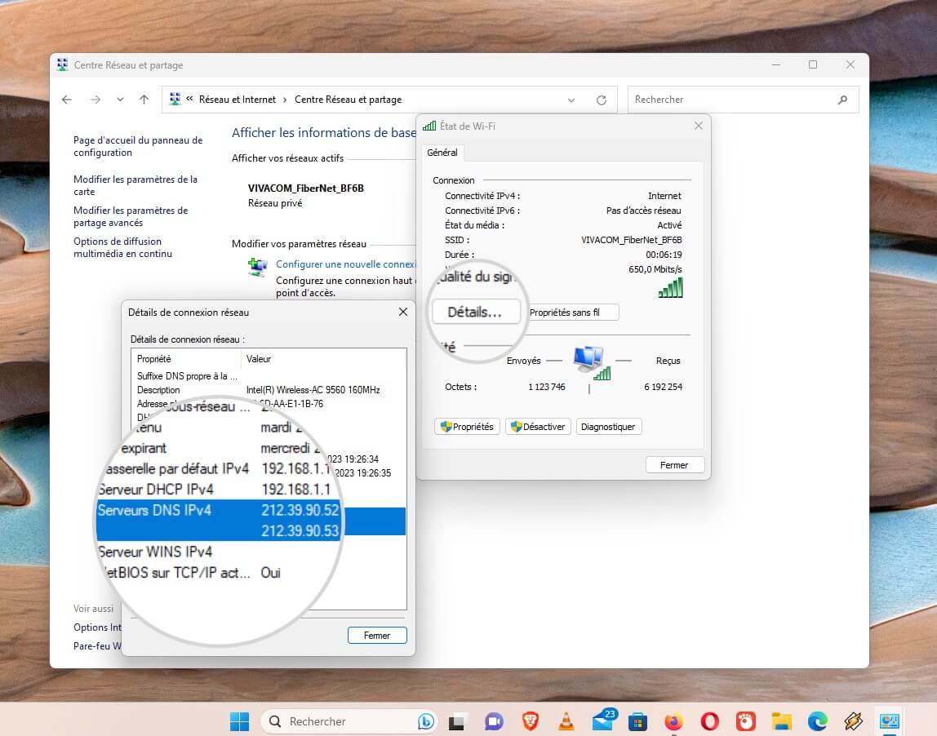Open Mail app with 23 badge
Image resolution: width=937 pixels, height=736 pixels.
pos(603,720)
